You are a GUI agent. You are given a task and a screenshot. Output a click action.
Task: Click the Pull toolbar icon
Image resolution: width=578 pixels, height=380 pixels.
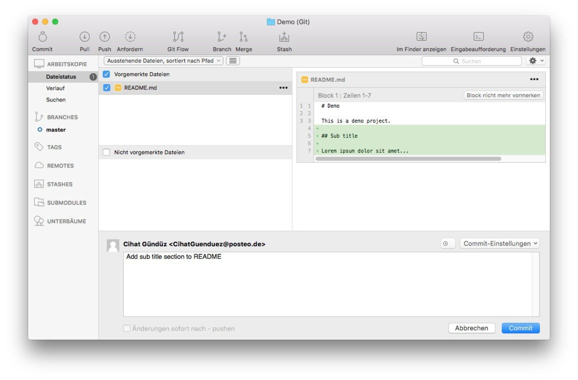coord(85,37)
